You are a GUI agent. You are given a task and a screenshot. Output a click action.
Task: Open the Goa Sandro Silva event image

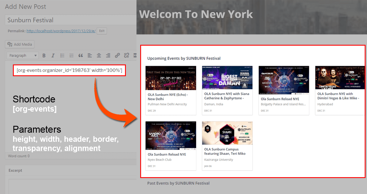(x=171, y=136)
